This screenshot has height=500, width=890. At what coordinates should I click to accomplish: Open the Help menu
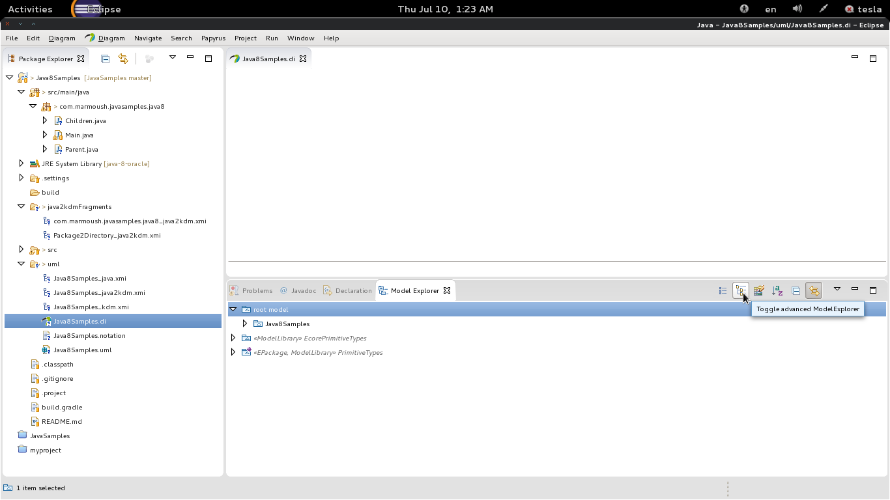pos(331,38)
